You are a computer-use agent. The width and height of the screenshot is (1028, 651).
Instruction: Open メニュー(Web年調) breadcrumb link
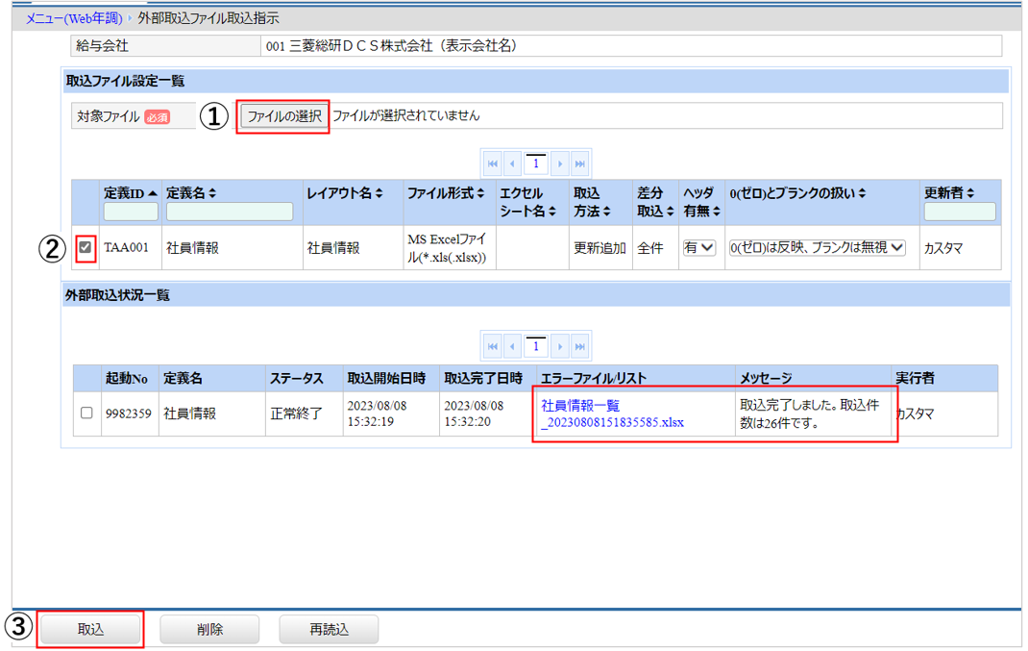(x=74, y=18)
